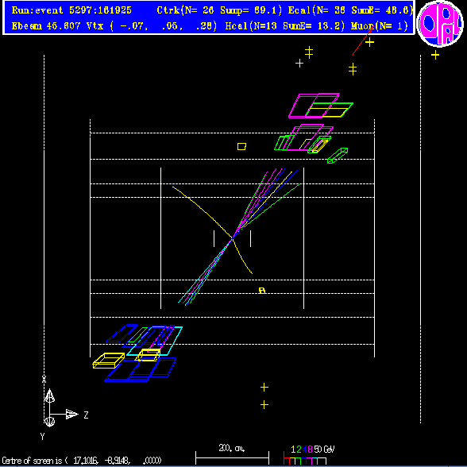Click the magenta 8 GeV legend label
Image resolution: width=467 pixels, height=467 pixels.
coord(310,450)
